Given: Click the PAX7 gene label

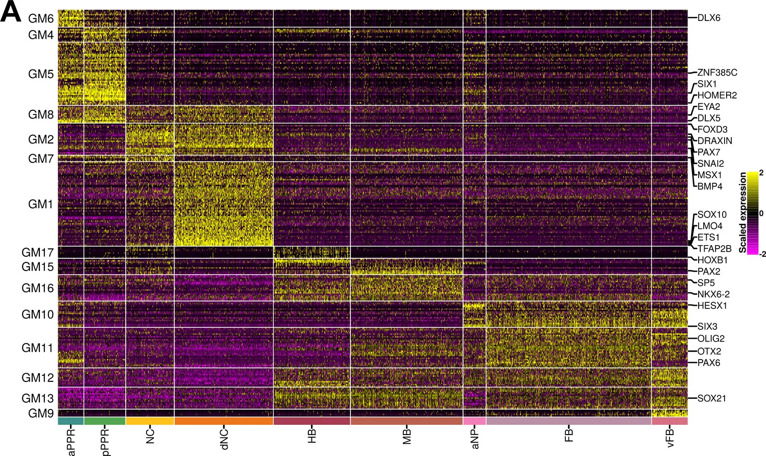Looking at the screenshot, I should (709, 152).
